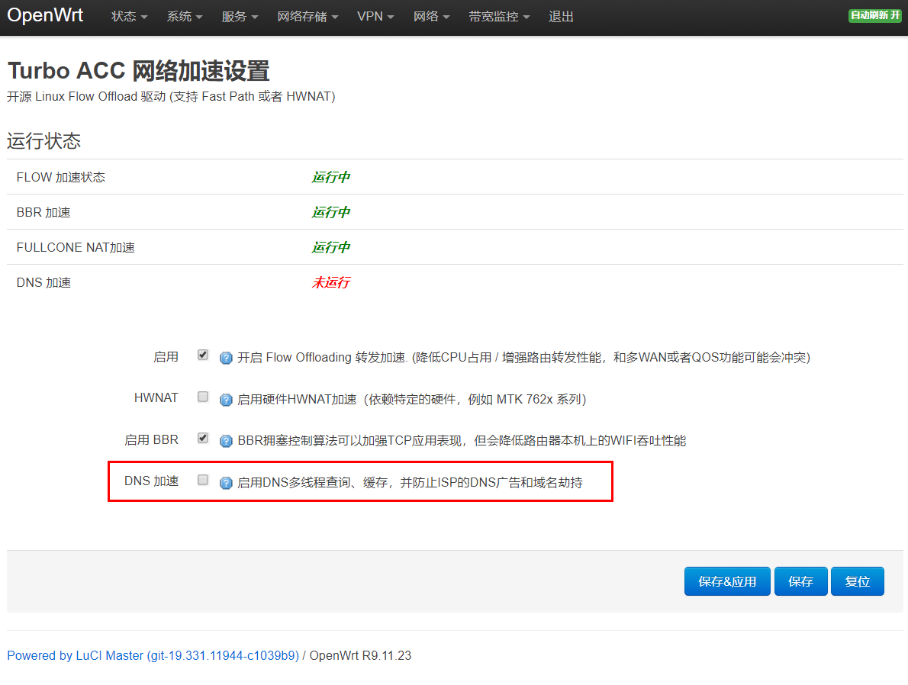Check the DNS 加速 checkbox
The height and width of the screenshot is (685, 908).
click(x=203, y=480)
